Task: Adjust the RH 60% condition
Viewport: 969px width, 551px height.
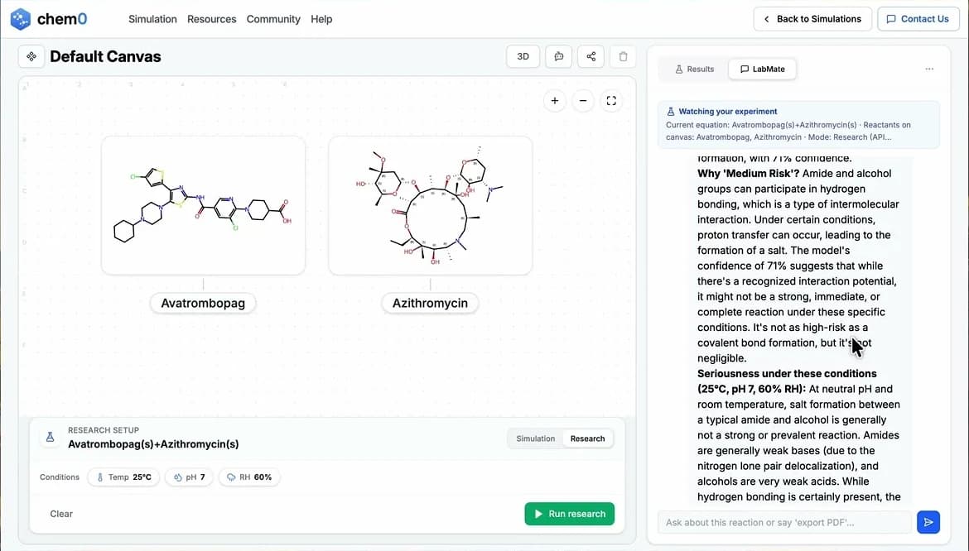Action: 249,477
